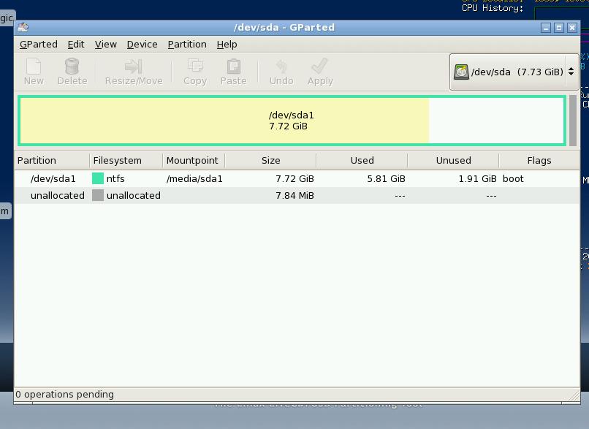Click the device selector down stepper arrow
589x429 pixels.
click(x=573, y=75)
